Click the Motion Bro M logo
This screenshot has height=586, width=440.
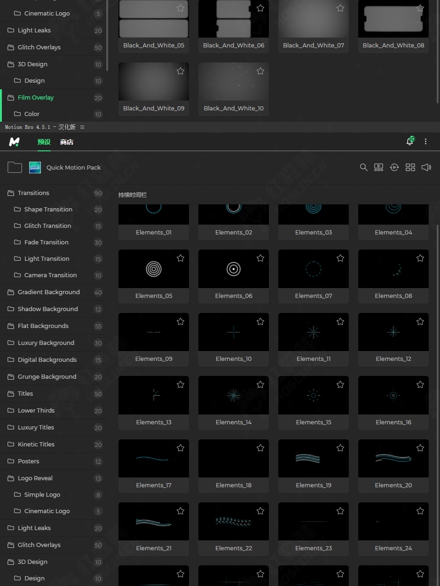click(15, 141)
